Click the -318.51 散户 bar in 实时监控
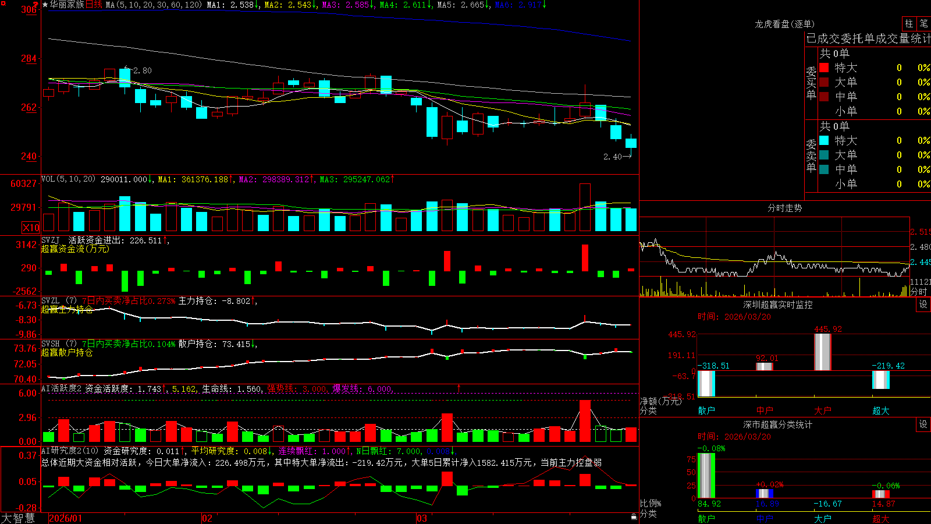Viewport: 931px width, 524px height. pyautogui.click(x=706, y=384)
